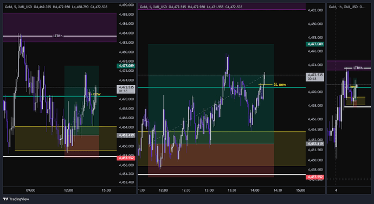Click the 4,462.419 entry price tag in 5-minute chart
The image size is (374, 204).
click(x=126, y=135)
